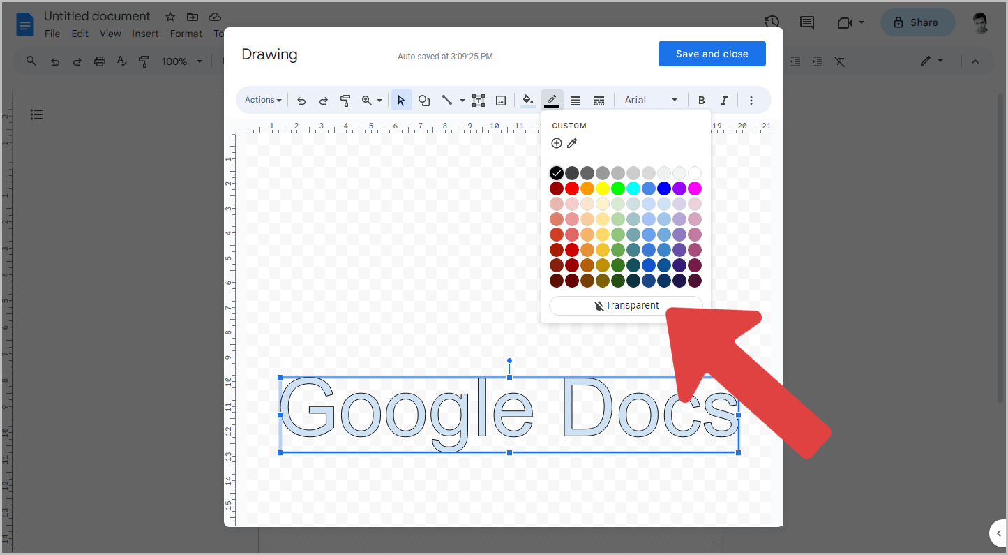Open the Edit menu
Image resolution: width=1008 pixels, height=555 pixels.
tap(80, 34)
